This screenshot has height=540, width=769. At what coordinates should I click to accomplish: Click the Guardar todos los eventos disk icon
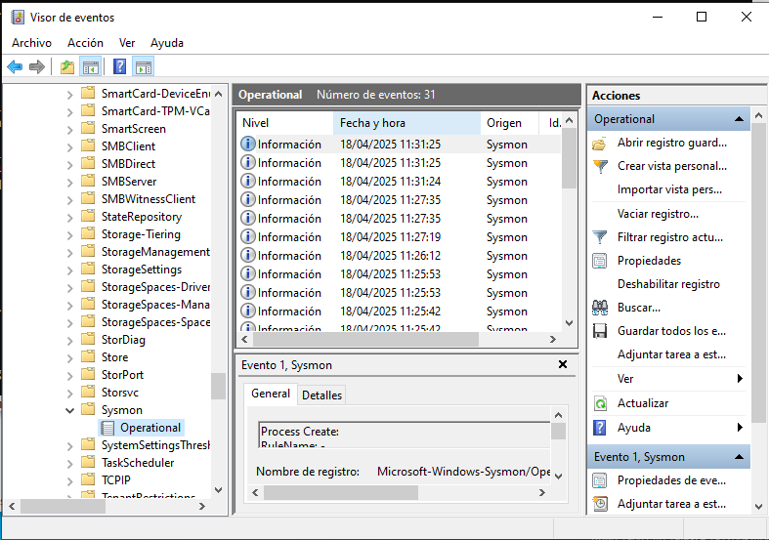600,331
